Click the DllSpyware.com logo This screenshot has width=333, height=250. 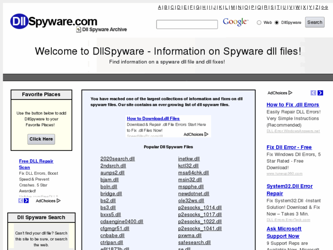point(54,21)
